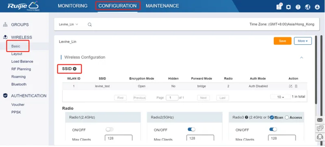Open the Voucher menu item

pyautogui.click(x=18, y=104)
